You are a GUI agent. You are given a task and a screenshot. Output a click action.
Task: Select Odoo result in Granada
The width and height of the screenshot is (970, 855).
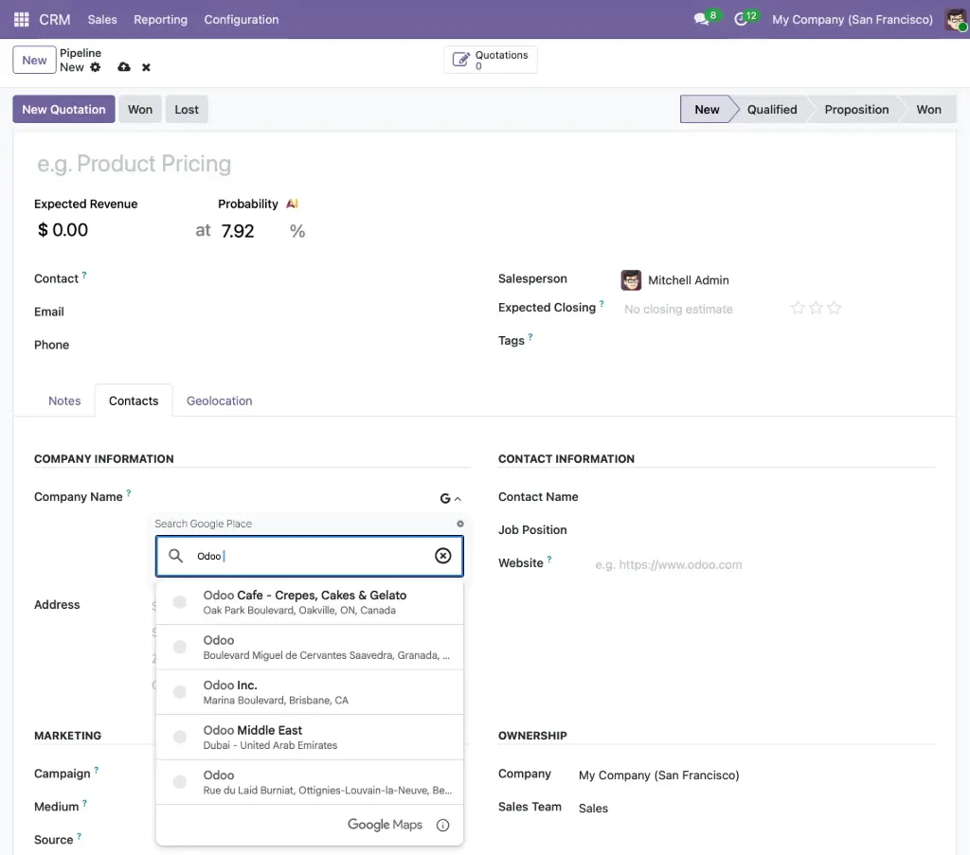310,648
